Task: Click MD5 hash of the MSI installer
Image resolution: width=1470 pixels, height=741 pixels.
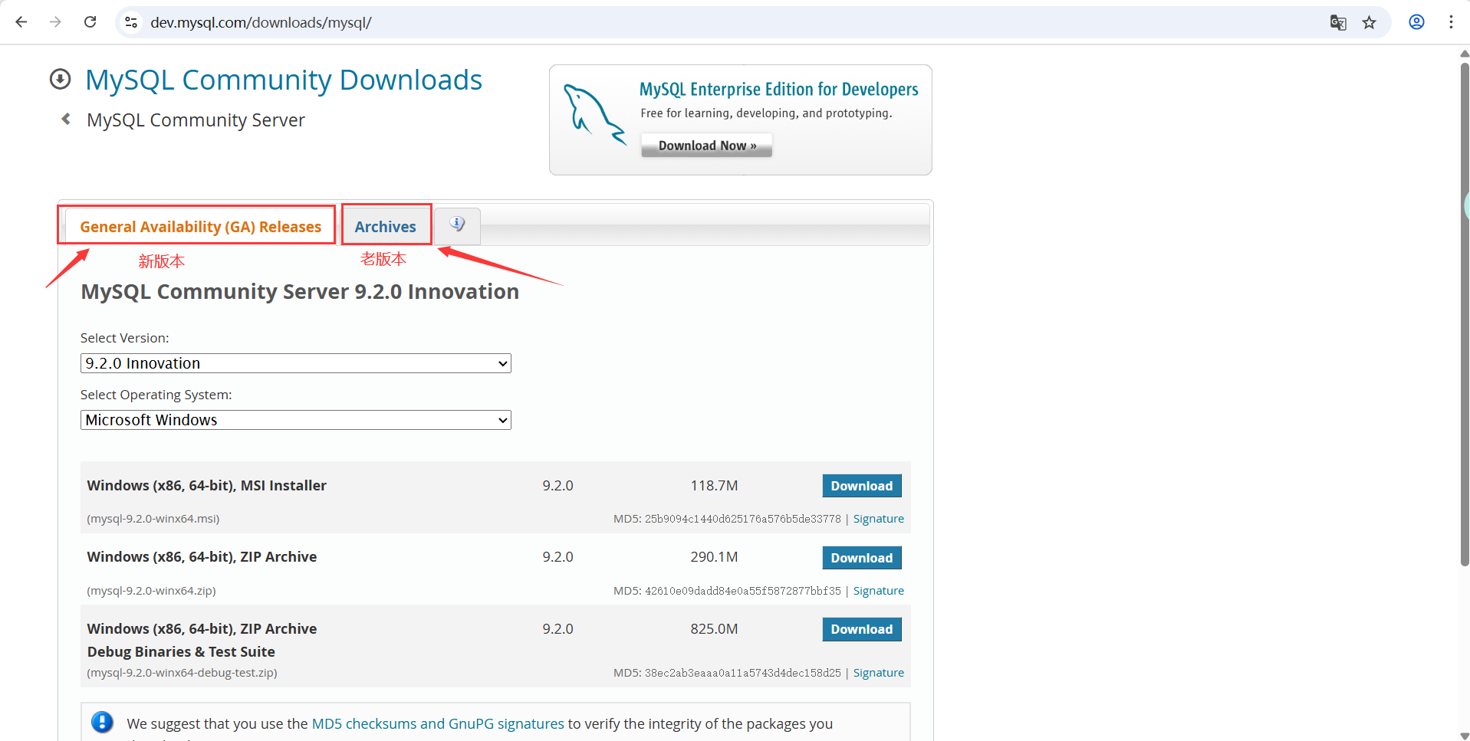Action: [743, 519]
